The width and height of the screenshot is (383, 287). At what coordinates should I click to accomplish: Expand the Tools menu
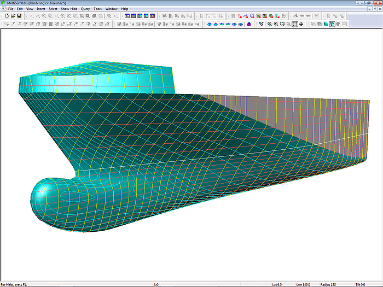click(97, 9)
